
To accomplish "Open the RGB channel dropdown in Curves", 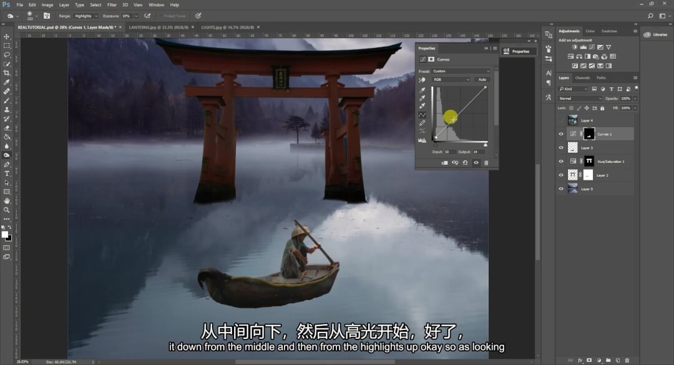I will click(x=451, y=79).
